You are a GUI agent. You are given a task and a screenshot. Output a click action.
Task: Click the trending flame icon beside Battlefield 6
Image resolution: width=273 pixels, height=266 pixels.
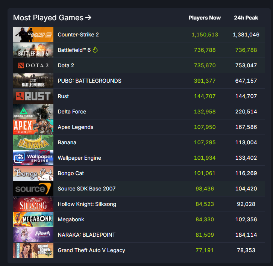point(95,50)
